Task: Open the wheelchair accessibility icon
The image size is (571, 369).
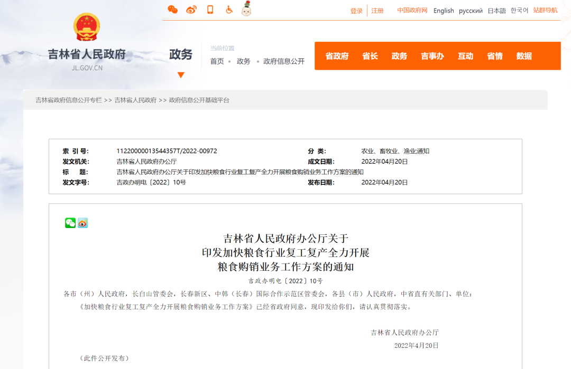Action: pos(229,10)
